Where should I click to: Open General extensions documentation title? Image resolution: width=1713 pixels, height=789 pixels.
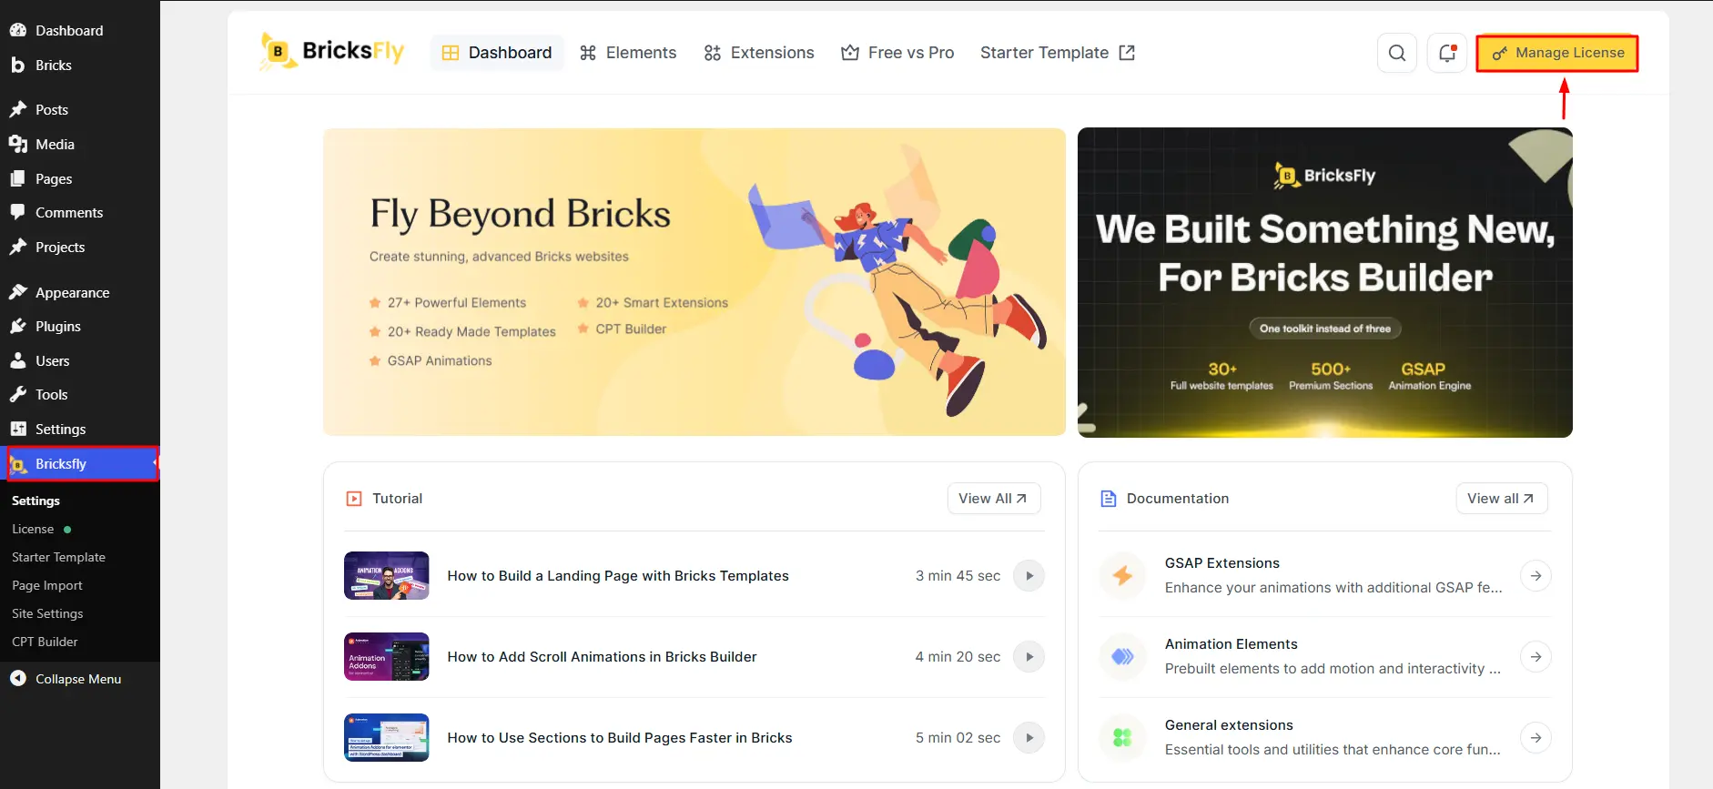point(1229,725)
